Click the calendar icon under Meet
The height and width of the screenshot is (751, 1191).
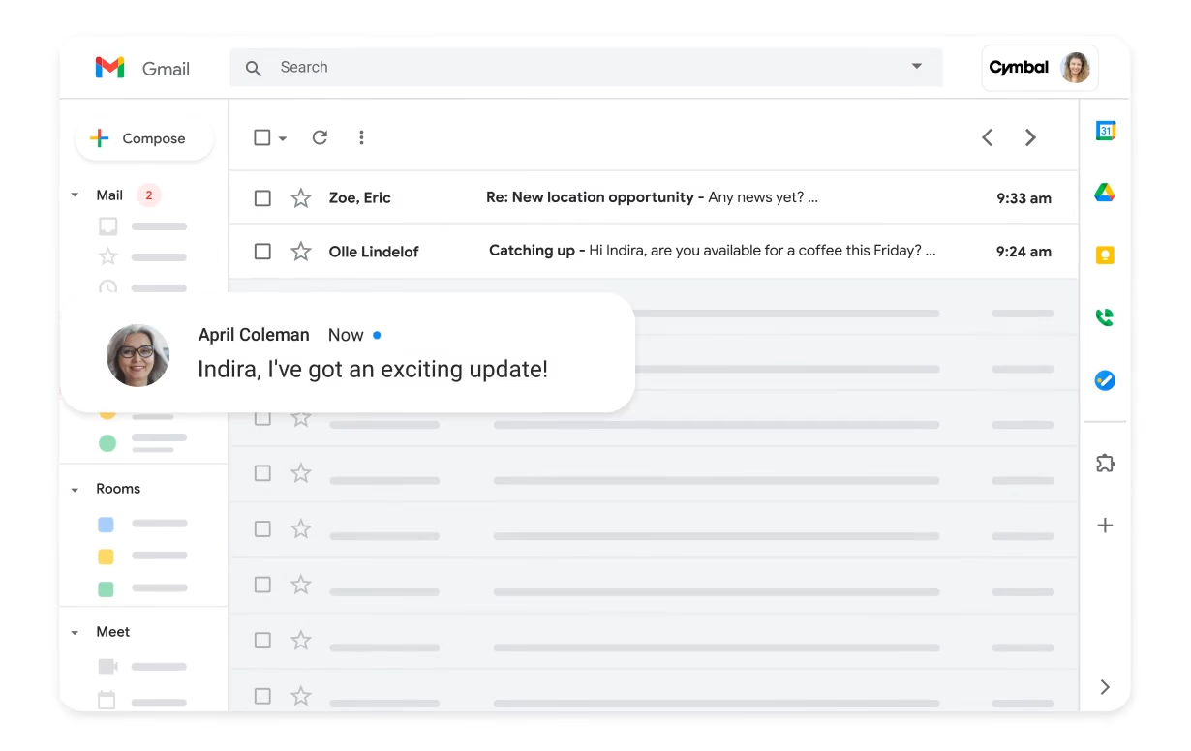tap(107, 700)
